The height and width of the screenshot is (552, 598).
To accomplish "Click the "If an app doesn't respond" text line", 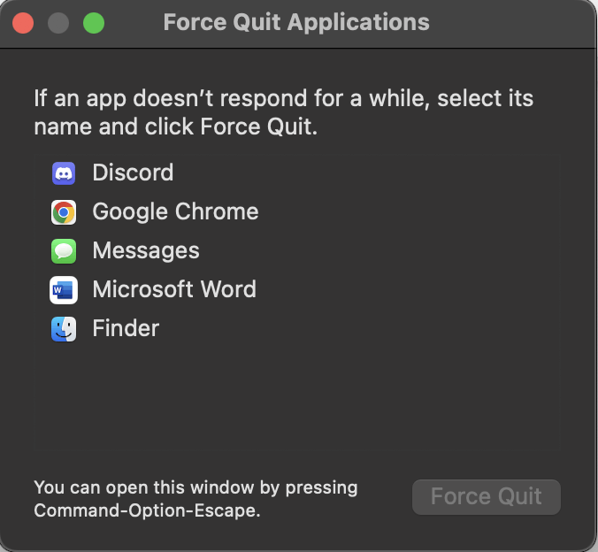I will pos(283,97).
